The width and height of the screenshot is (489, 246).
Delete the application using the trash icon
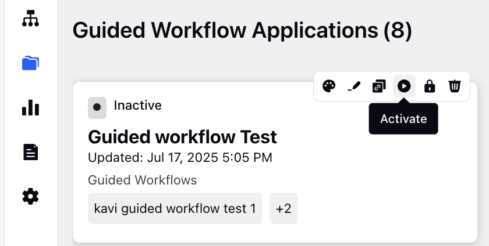(x=455, y=86)
